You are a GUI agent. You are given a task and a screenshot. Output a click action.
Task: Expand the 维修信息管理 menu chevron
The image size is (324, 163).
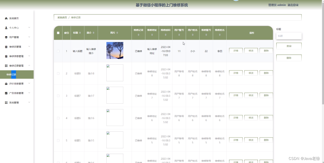click(x=29, y=56)
